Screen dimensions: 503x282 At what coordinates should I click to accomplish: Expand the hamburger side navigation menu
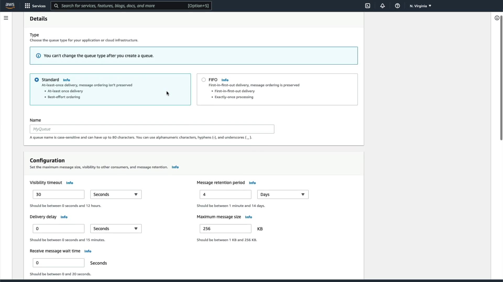[6, 18]
